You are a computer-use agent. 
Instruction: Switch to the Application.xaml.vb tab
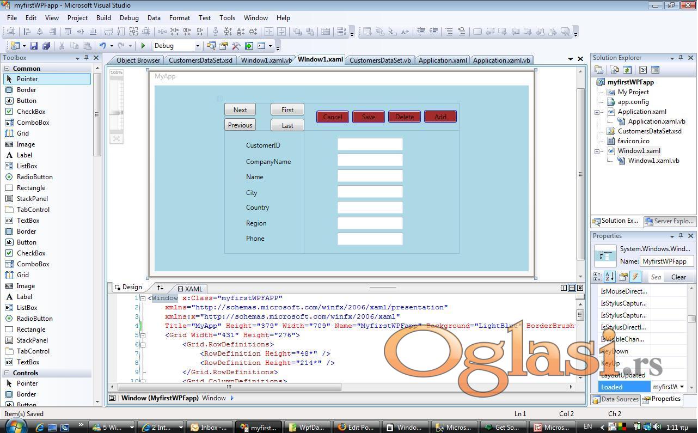(501, 60)
